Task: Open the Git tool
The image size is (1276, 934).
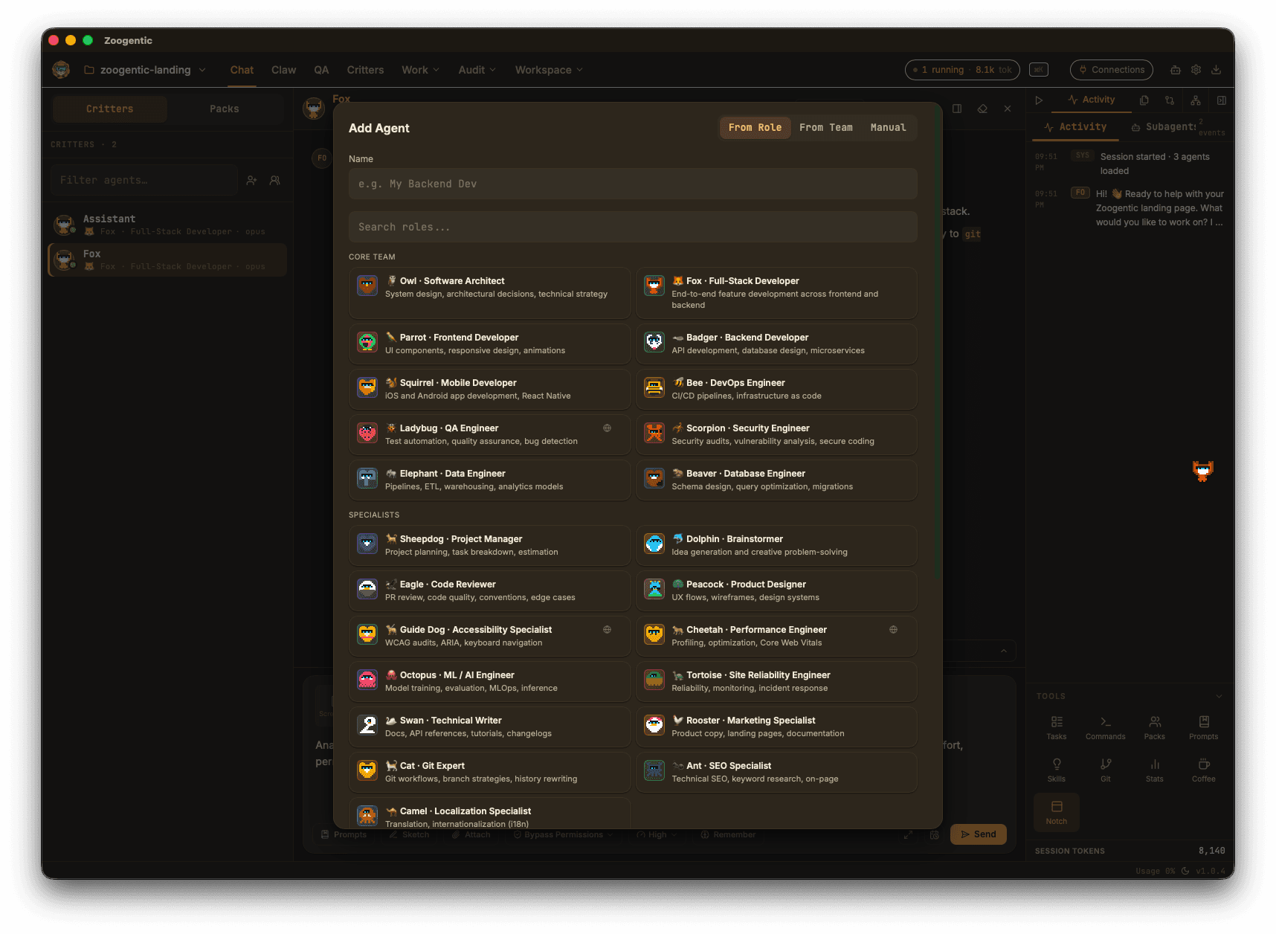Action: [x=1106, y=770]
